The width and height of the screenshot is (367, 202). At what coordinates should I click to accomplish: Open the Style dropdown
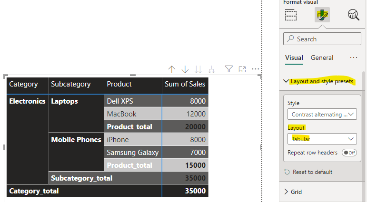pos(322,115)
